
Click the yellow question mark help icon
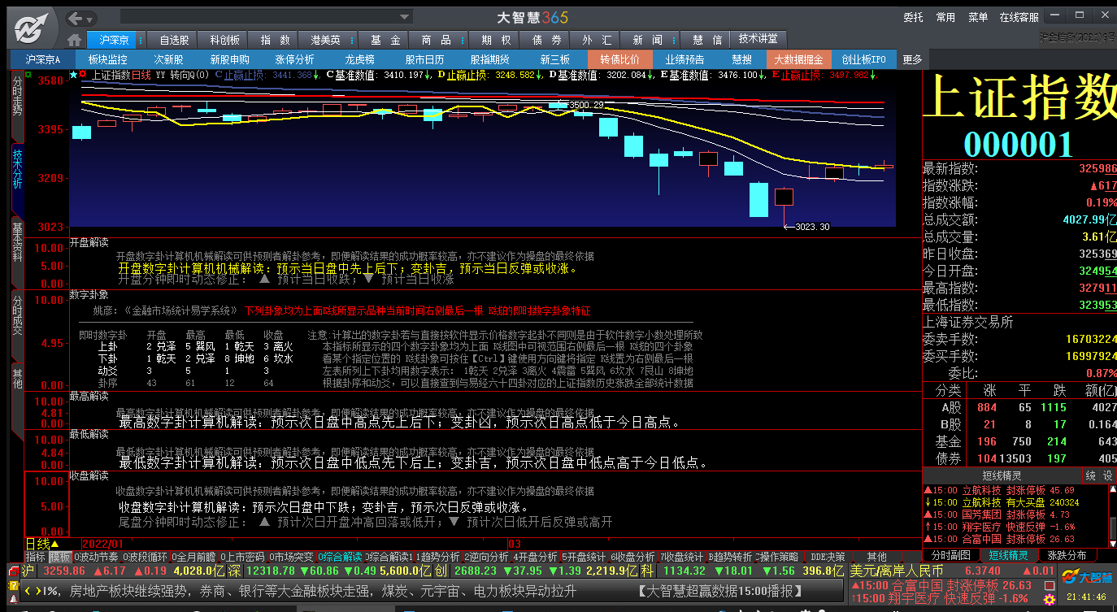point(13,585)
